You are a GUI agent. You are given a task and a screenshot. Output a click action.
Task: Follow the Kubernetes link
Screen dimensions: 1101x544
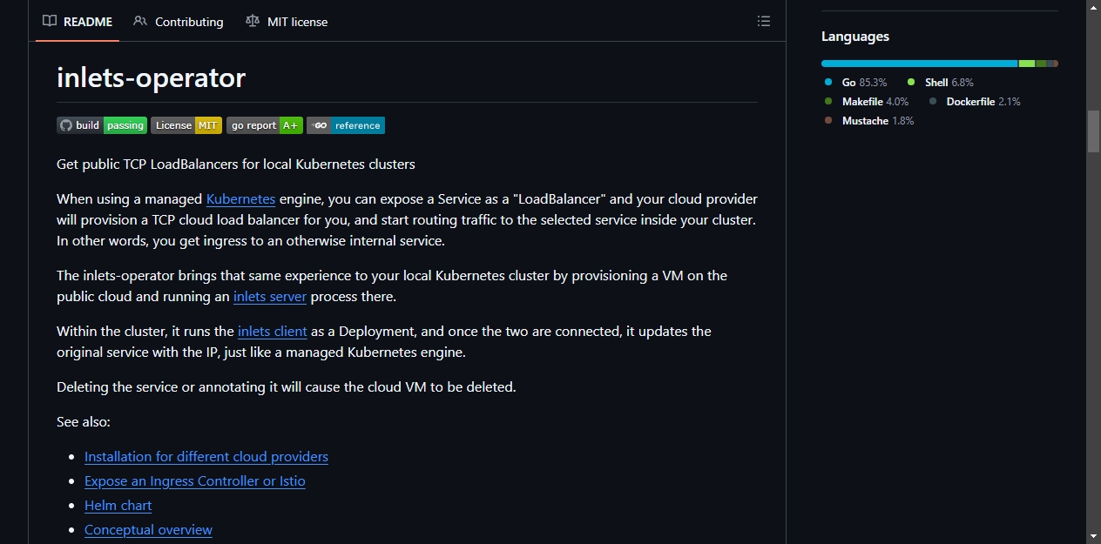(x=240, y=199)
